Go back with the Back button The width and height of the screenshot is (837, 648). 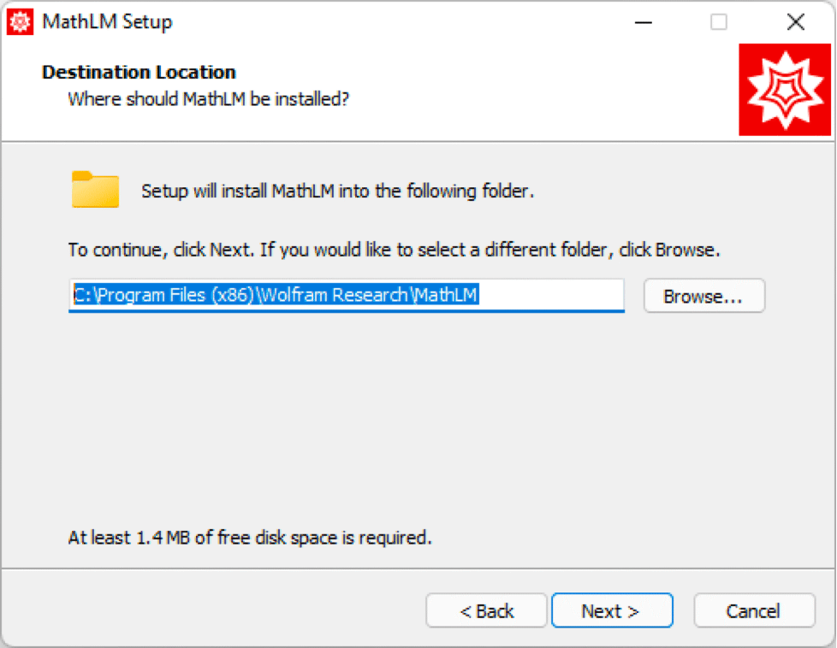tap(486, 610)
